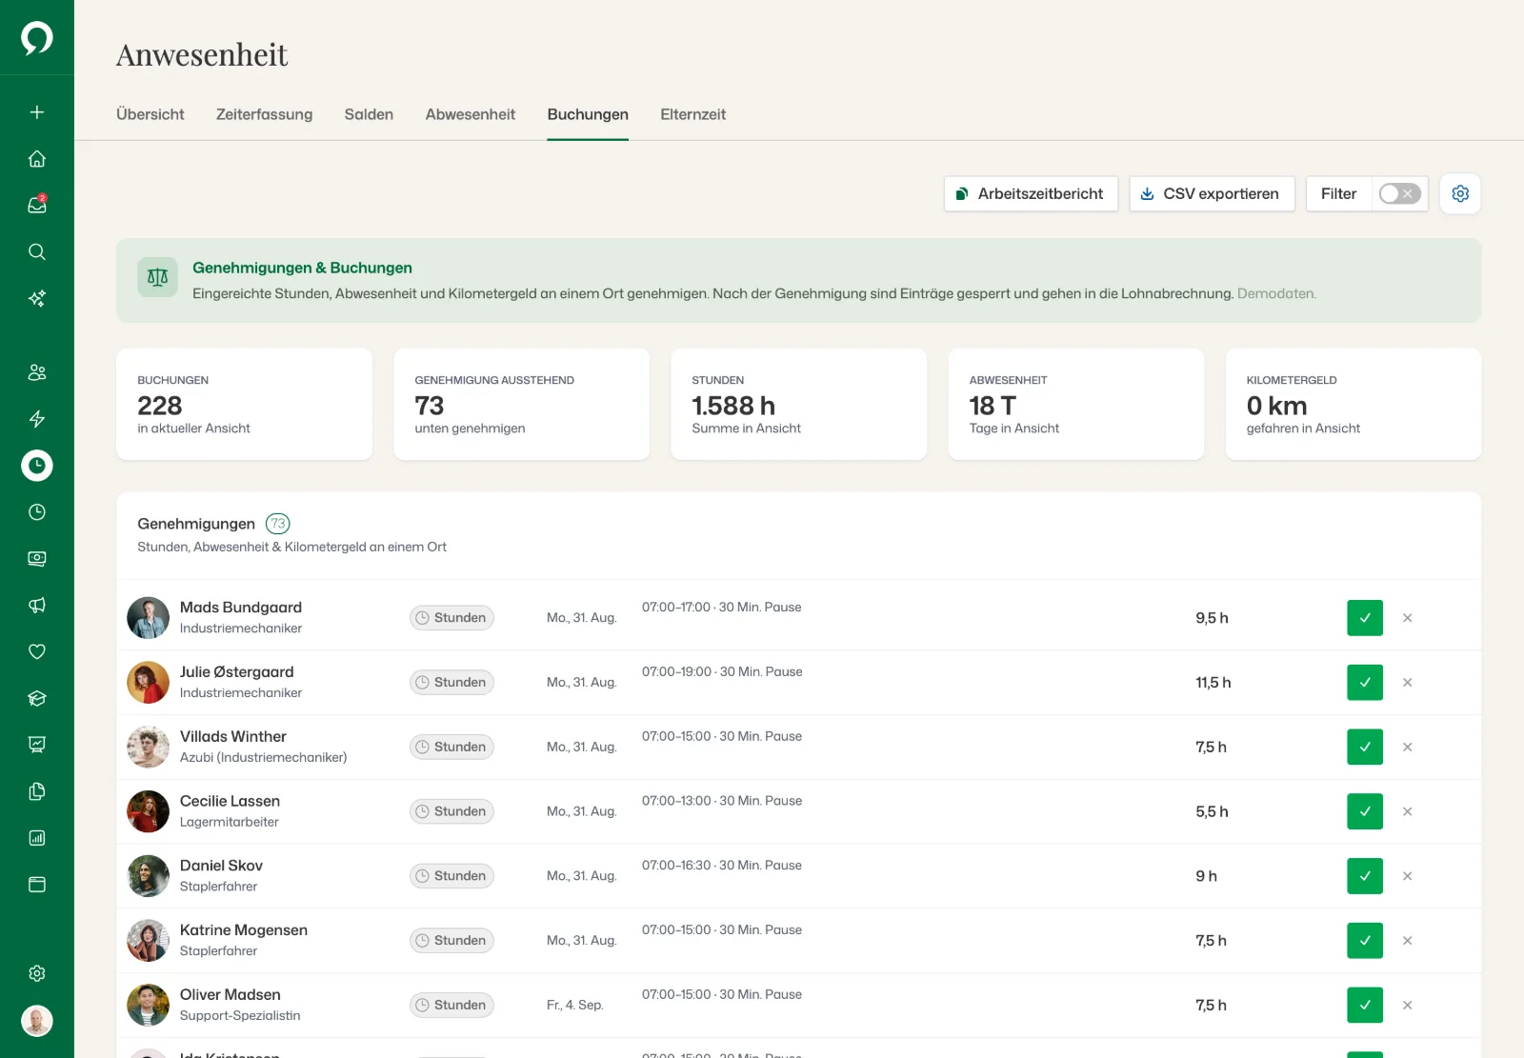This screenshot has width=1524, height=1058.
Task: Approve Villads Winther's hours entry
Action: click(1365, 748)
